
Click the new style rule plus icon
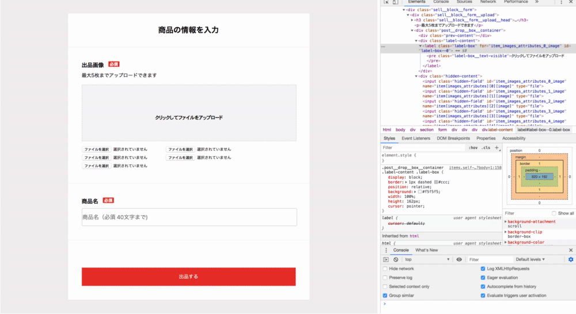(x=497, y=147)
